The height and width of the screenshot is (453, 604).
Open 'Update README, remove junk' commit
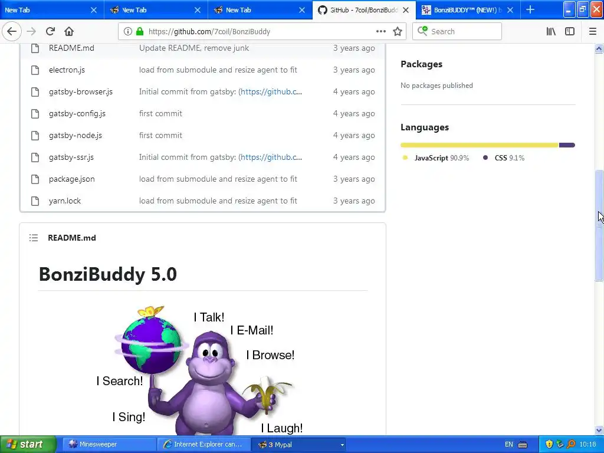[193, 48]
